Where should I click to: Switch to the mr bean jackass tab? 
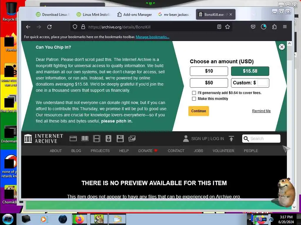pyautogui.click(x=174, y=15)
